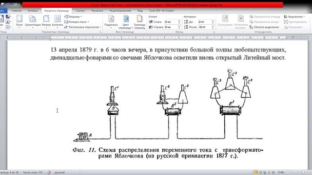312x175 pixels.
Task: Click the Число слов: 335 status entry
Action: pyautogui.click(x=33, y=173)
